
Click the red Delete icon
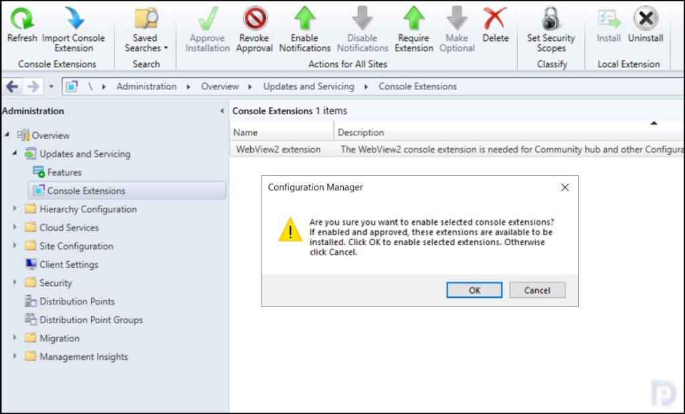pyautogui.click(x=496, y=19)
